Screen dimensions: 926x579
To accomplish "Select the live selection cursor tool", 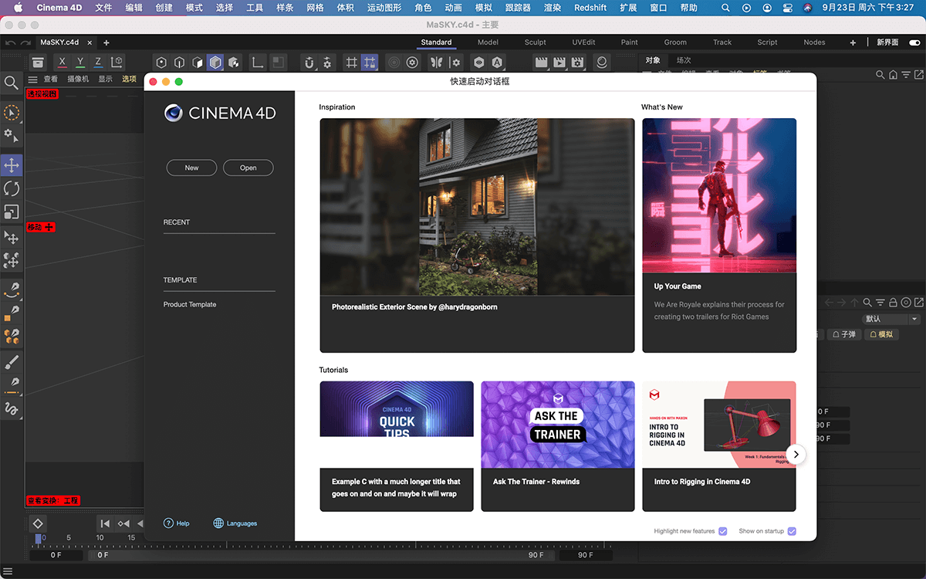I will [12, 113].
